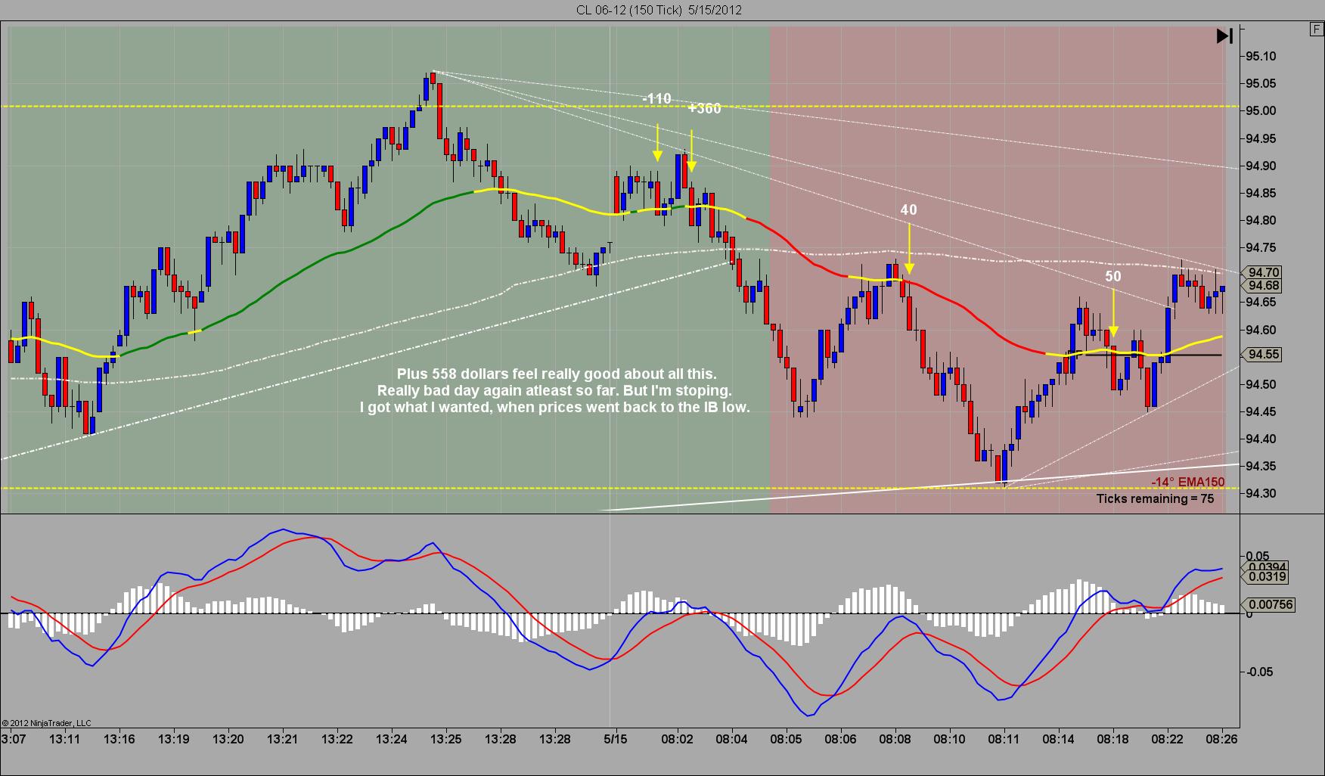Screen dimensions: 1325x776
Task: Click the 94.80 price axis label
Action: tap(1260, 221)
